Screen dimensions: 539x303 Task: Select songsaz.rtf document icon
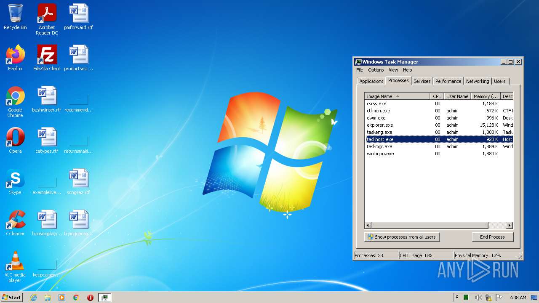pyautogui.click(x=78, y=182)
